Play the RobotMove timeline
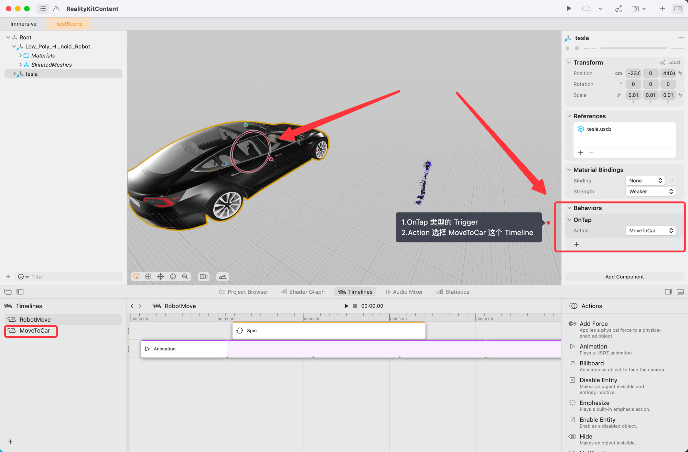Viewport: 688px width, 452px height. click(x=346, y=306)
